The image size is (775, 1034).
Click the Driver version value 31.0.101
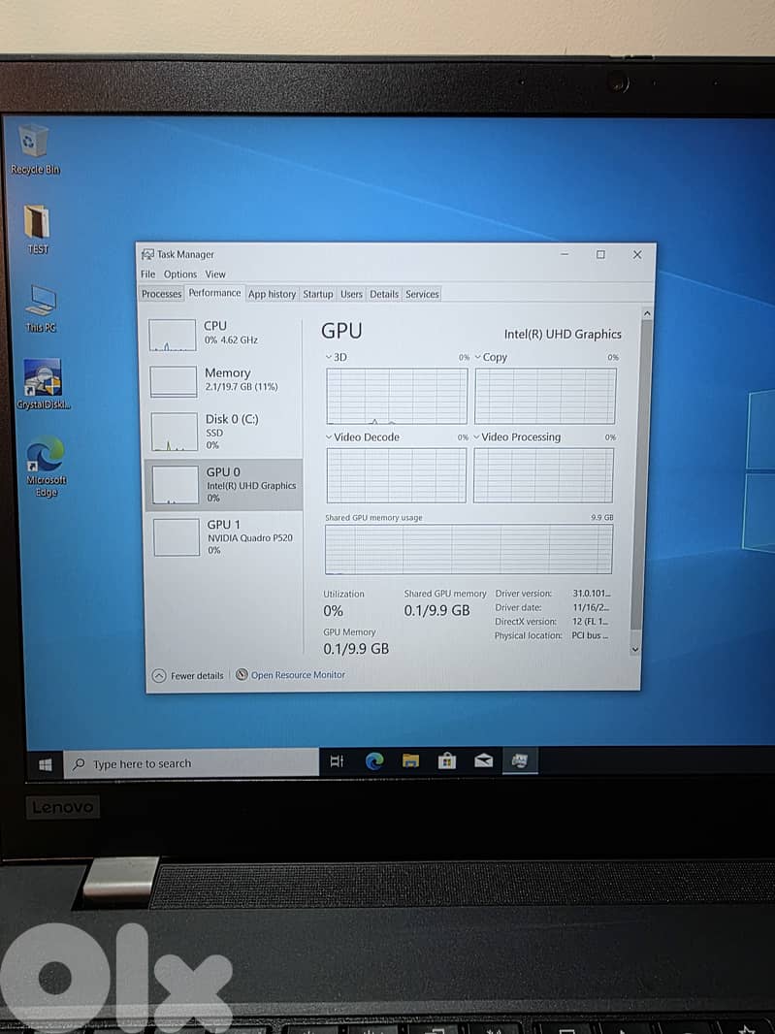(591, 594)
